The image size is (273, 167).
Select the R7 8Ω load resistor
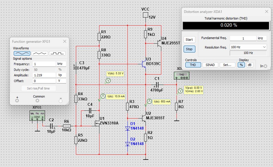point(176,106)
